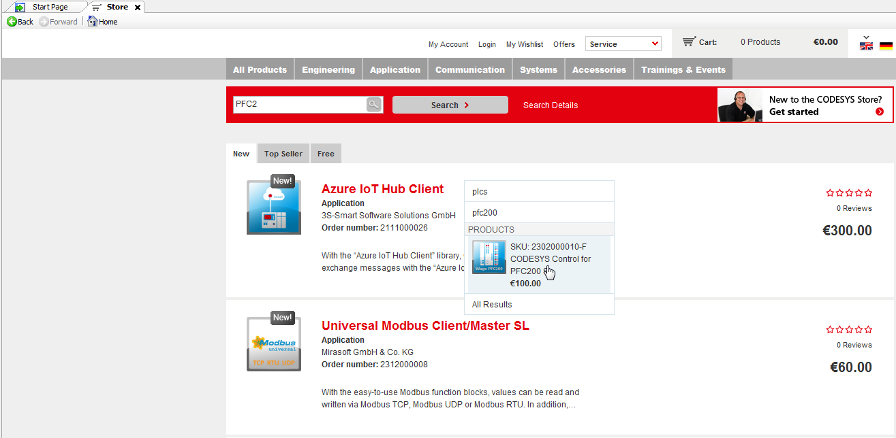
Task: Select the pfc200 search suggestion
Action: (x=484, y=213)
